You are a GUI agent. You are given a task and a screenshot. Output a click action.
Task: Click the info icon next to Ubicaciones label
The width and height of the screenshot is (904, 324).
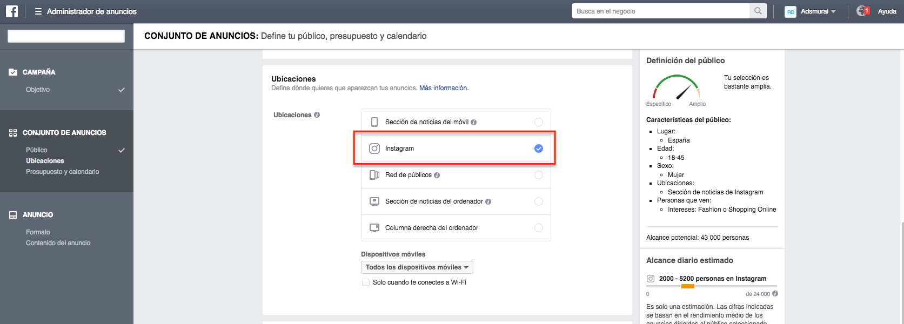[317, 115]
